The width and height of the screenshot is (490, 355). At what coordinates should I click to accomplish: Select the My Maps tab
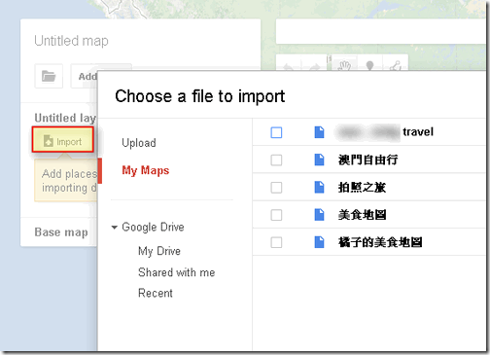pos(146,170)
